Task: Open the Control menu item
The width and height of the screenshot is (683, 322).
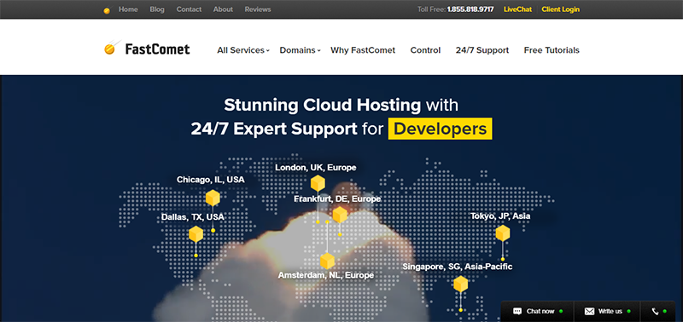Action: coord(425,50)
